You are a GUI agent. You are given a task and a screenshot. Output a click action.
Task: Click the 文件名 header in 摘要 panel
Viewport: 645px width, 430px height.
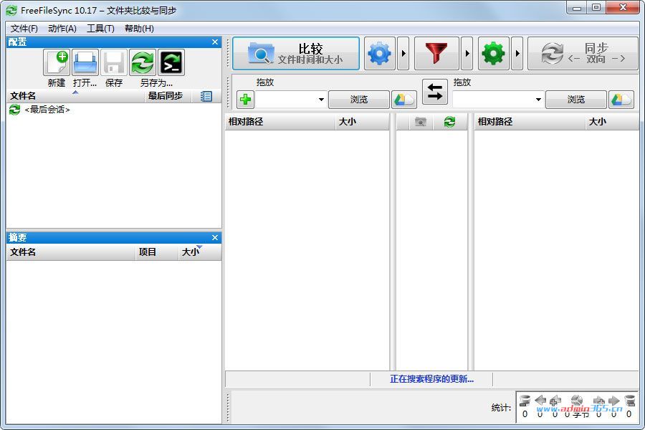click(71, 252)
